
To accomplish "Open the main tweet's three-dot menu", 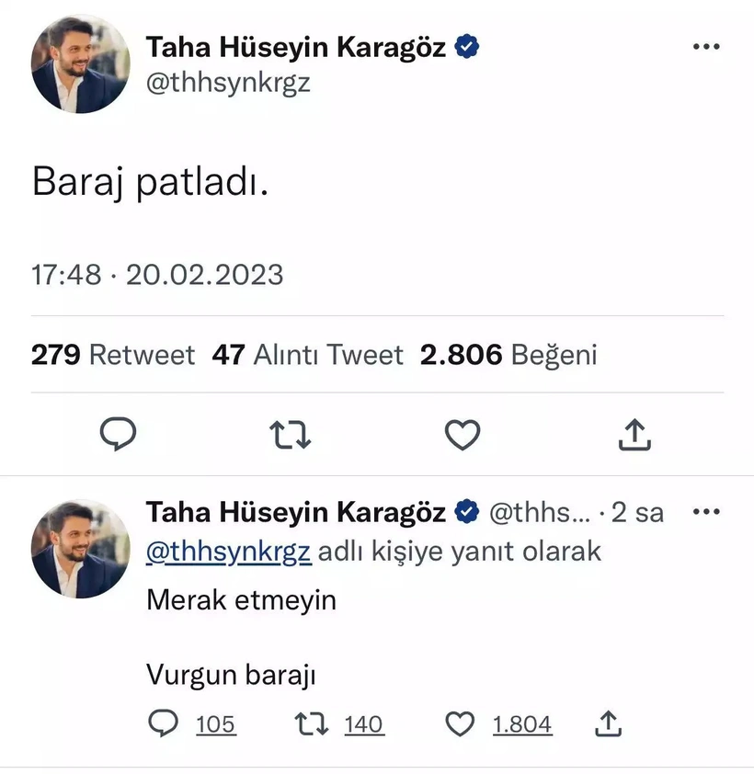I will [x=705, y=48].
